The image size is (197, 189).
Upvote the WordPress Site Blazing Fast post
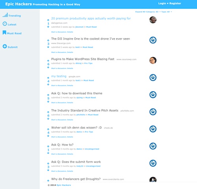[x=48, y=61]
